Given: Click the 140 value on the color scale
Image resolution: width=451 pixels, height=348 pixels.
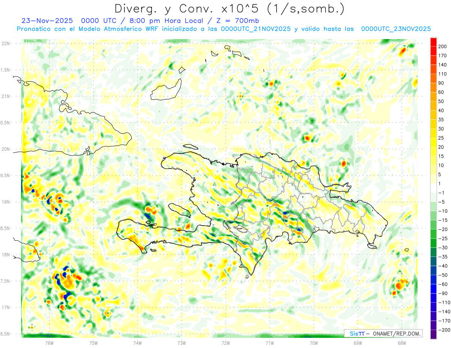Looking at the screenshot, I should point(443,65).
